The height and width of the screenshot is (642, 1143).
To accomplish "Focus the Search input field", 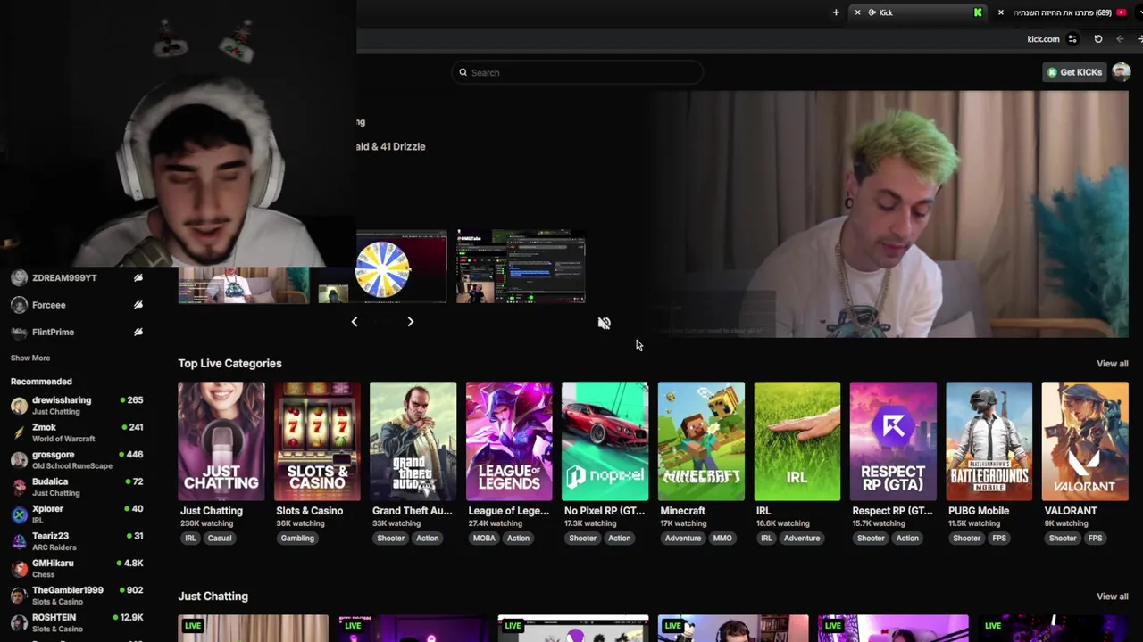I will point(577,72).
